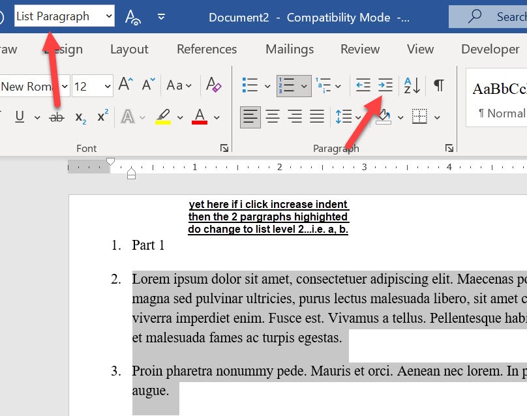Click the Line and Paragraph Spacing icon
The image size is (527, 416).
(344, 117)
